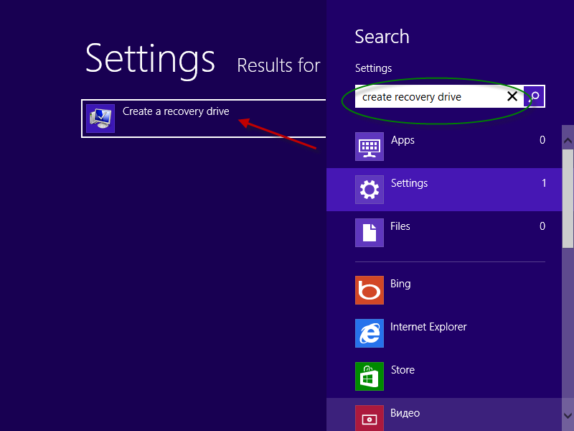Click the recovery drive computer icon
Screen dimensions: 574x431
[100, 119]
